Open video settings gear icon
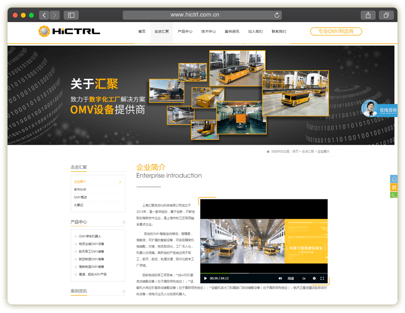The width and height of the screenshot is (405, 313). pyautogui.click(x=314, y=278)
